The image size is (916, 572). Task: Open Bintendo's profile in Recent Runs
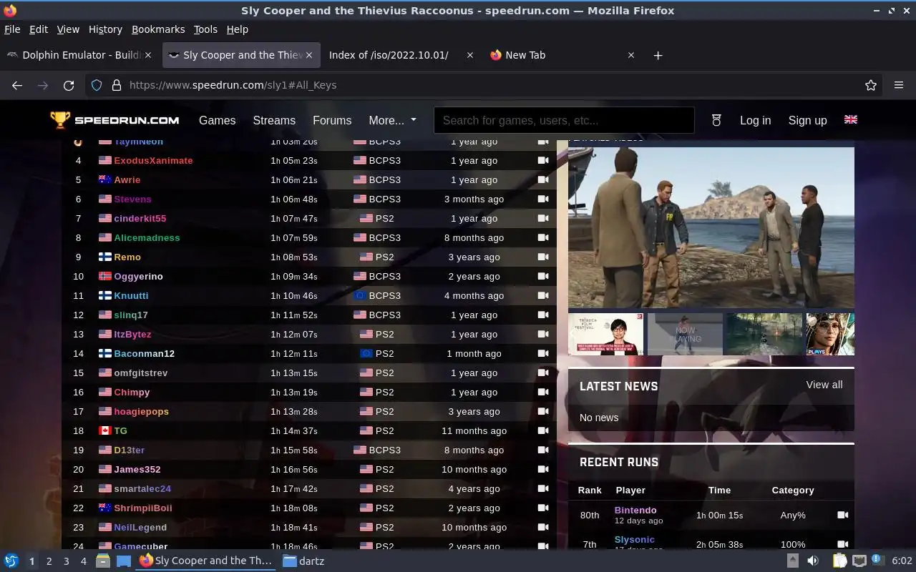[x=635, y=510]
